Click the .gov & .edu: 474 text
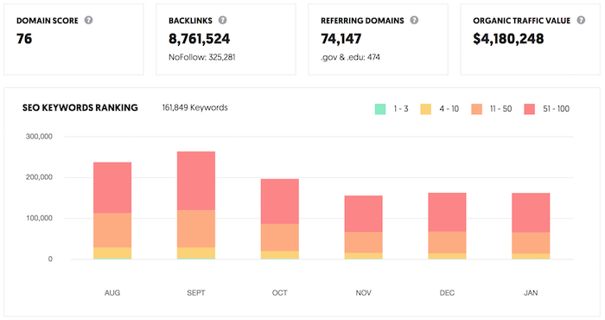 click(x=350, y=57)
